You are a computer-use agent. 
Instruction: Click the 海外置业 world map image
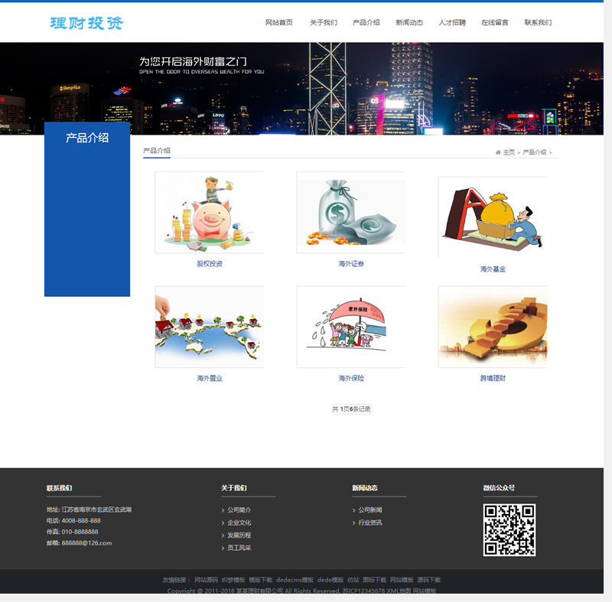[x=208, y=325]
